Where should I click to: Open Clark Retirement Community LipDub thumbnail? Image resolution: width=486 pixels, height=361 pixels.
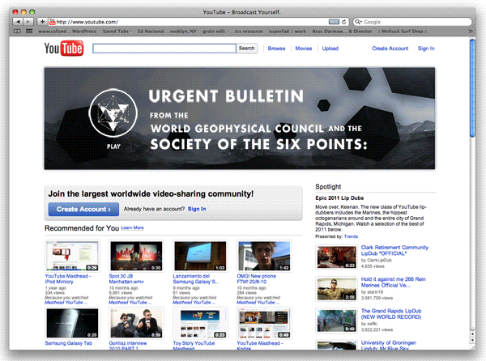(x=336, y=257)
